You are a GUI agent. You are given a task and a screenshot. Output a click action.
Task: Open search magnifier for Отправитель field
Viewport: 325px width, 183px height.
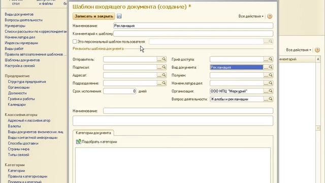[x=164, y=59]
